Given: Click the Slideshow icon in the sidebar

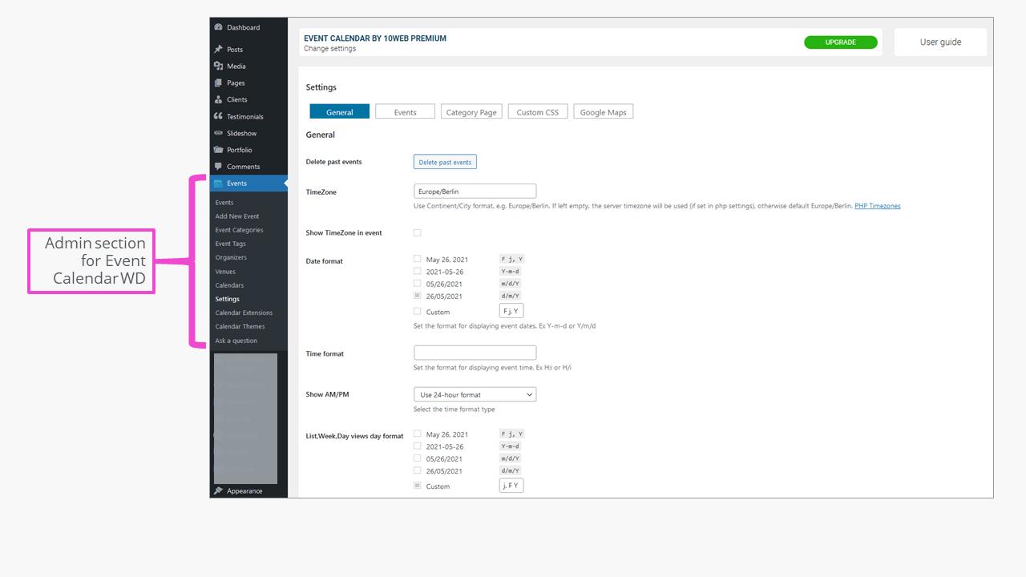Looking at the screenshot, I should (x=218, y=133).
